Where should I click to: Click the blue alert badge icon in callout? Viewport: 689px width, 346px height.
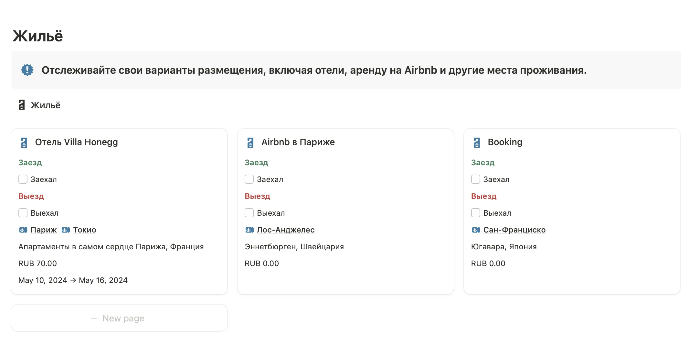[27, 70]
